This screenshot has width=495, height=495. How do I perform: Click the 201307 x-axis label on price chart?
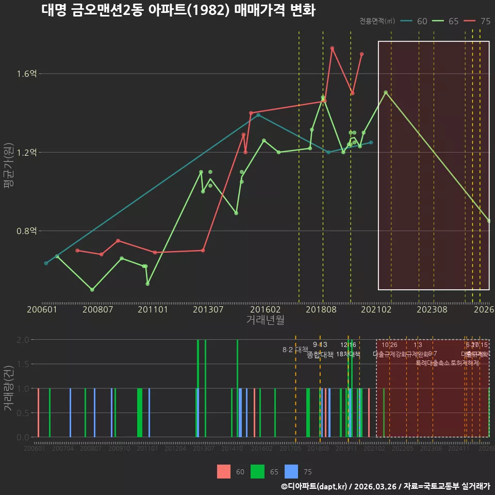(x=208, y=309)
